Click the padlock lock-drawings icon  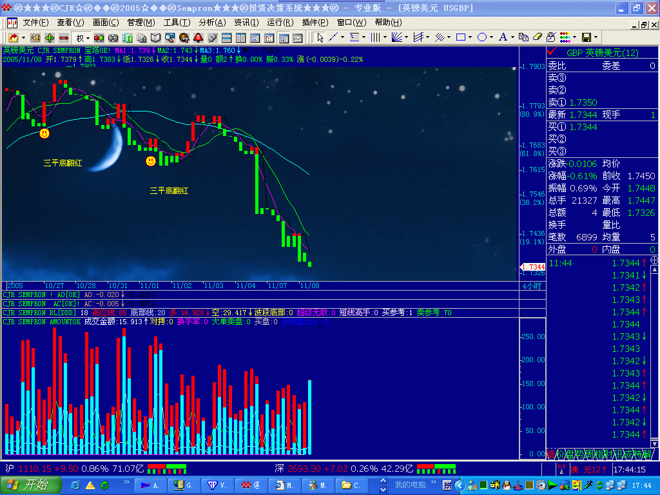(551, 37)
